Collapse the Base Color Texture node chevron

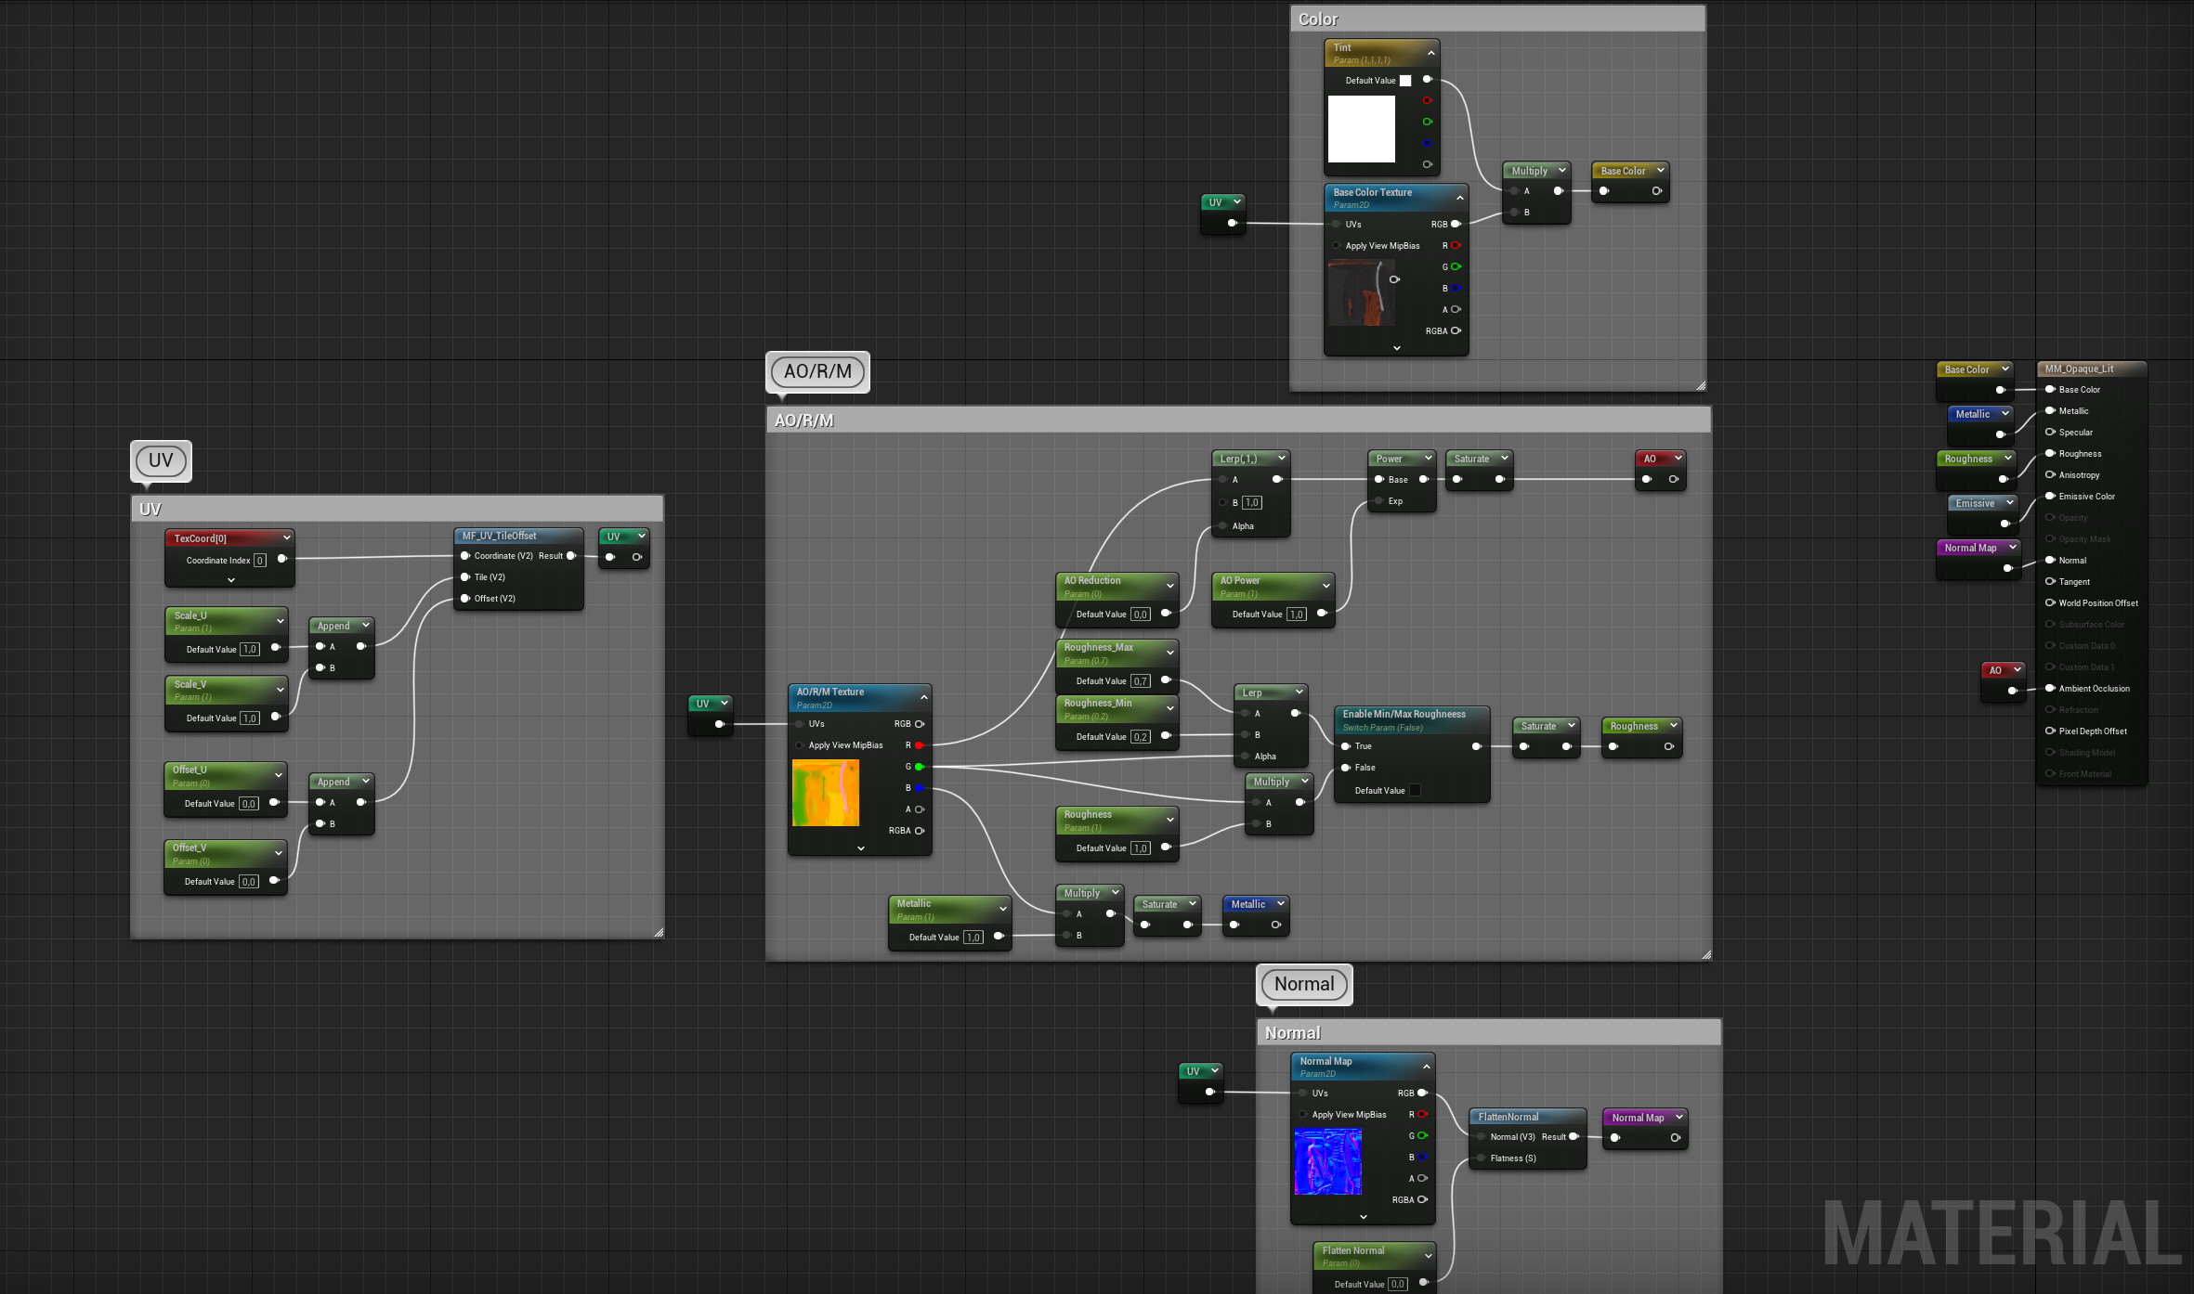click(x=1459, y=198)
